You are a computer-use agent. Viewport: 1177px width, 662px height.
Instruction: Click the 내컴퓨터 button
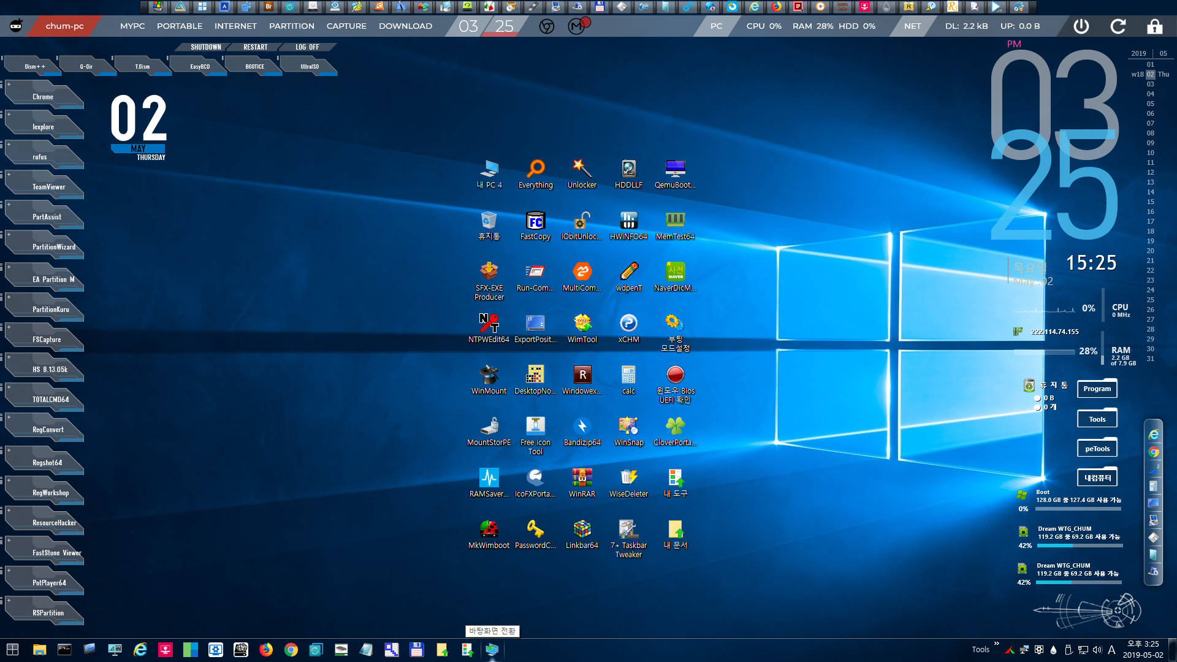click(1097, 478)
